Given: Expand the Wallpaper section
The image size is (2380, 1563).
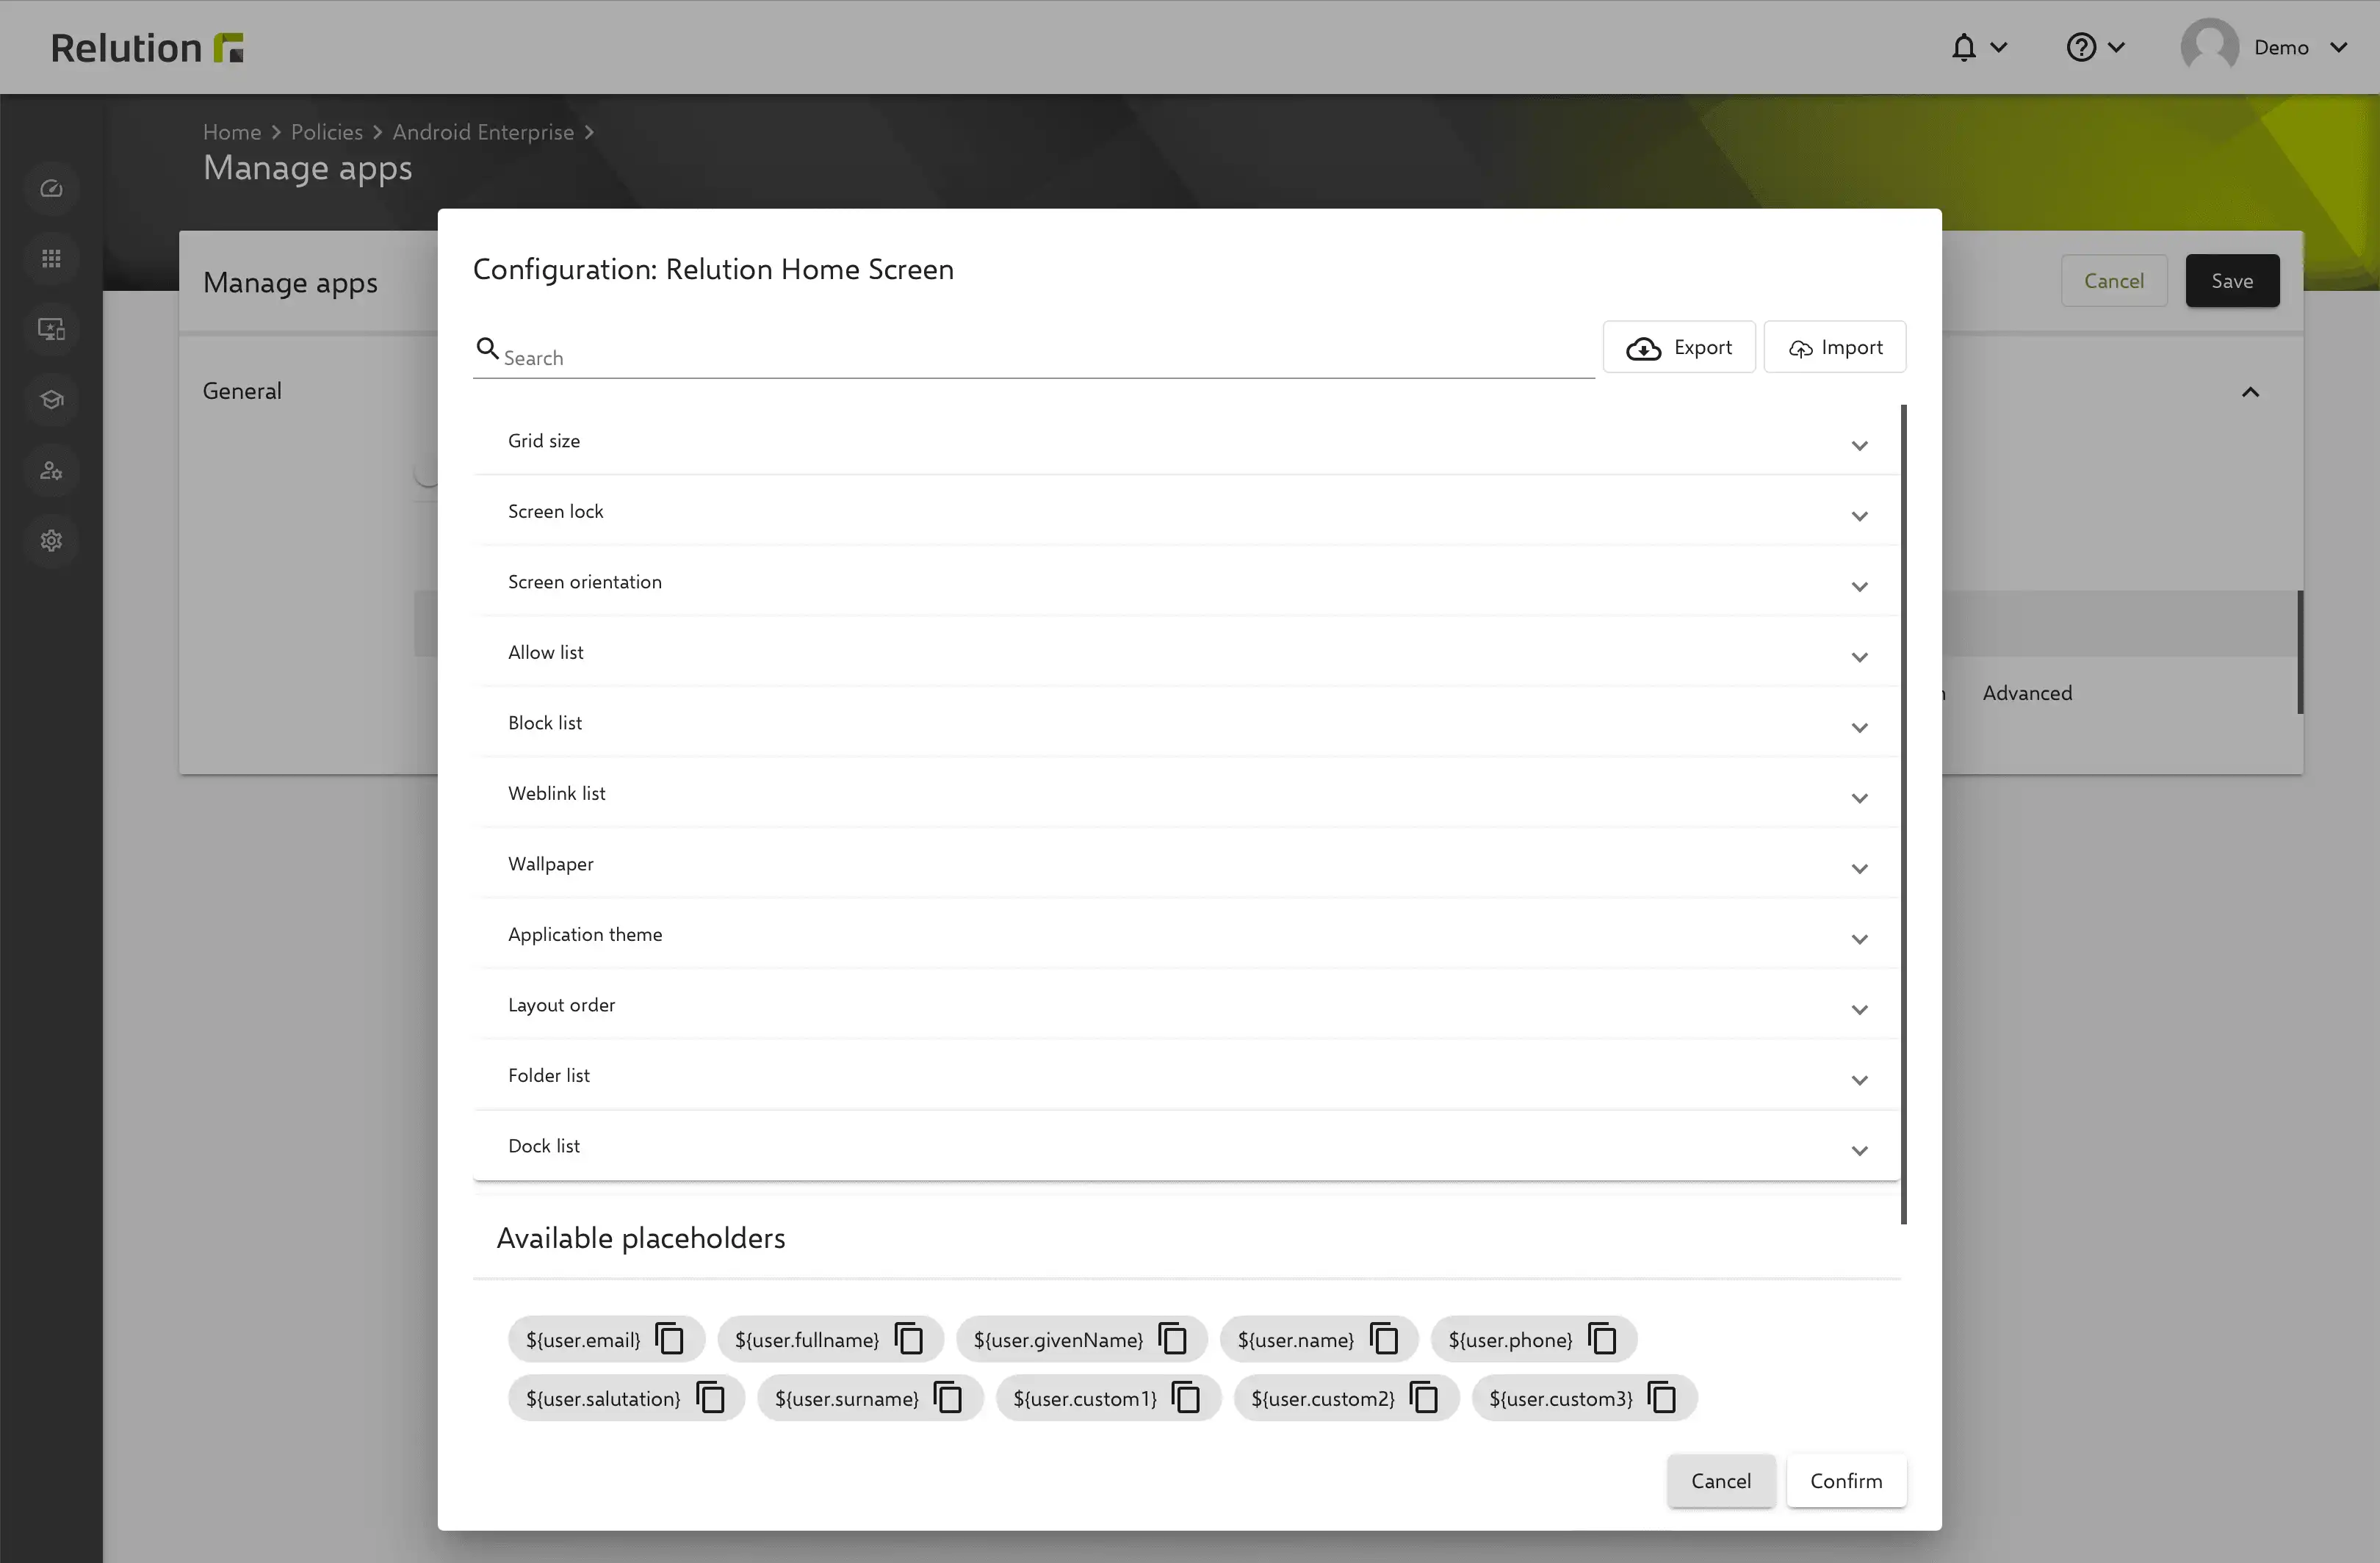Looking at the screenshot, I should [x=1186, y=864].
